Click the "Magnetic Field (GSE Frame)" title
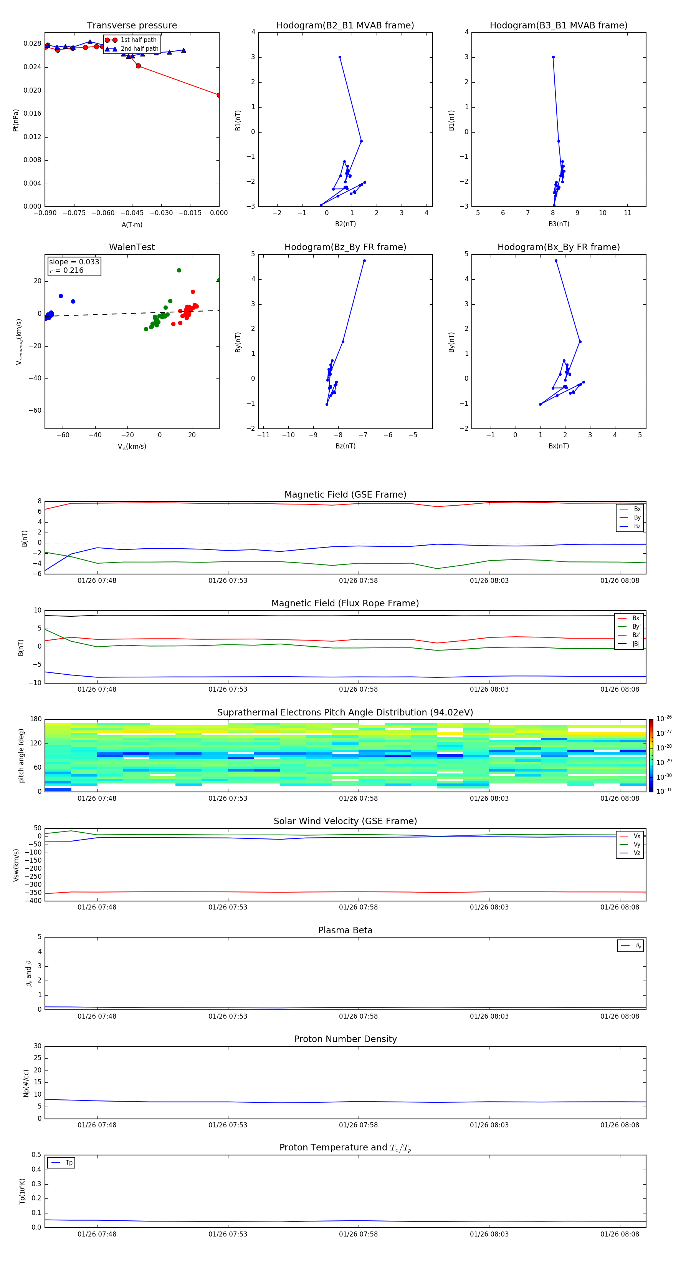The height and width of the screenshot is (1268, 691). tap(345, 495)
